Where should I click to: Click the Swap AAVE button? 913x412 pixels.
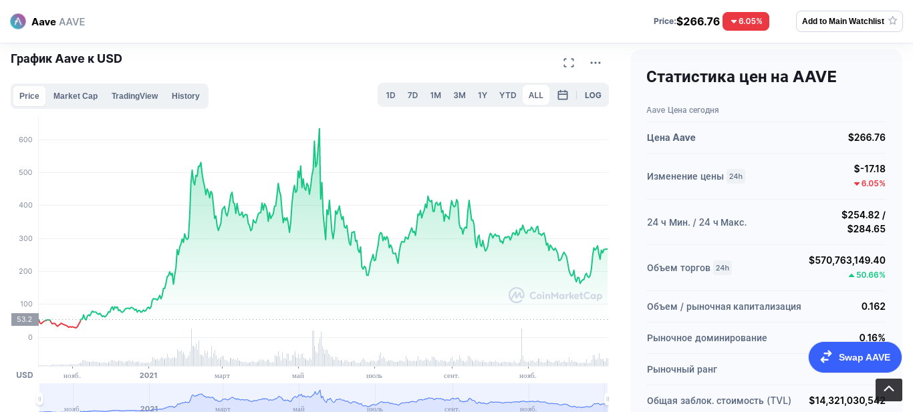(855, 357)
